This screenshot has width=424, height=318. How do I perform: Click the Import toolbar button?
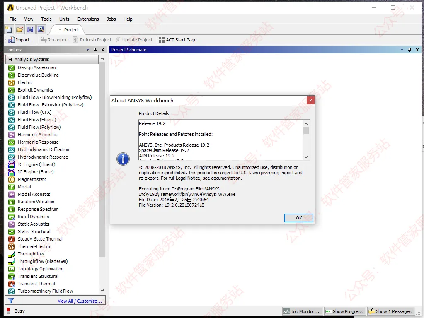pos(21,40)
